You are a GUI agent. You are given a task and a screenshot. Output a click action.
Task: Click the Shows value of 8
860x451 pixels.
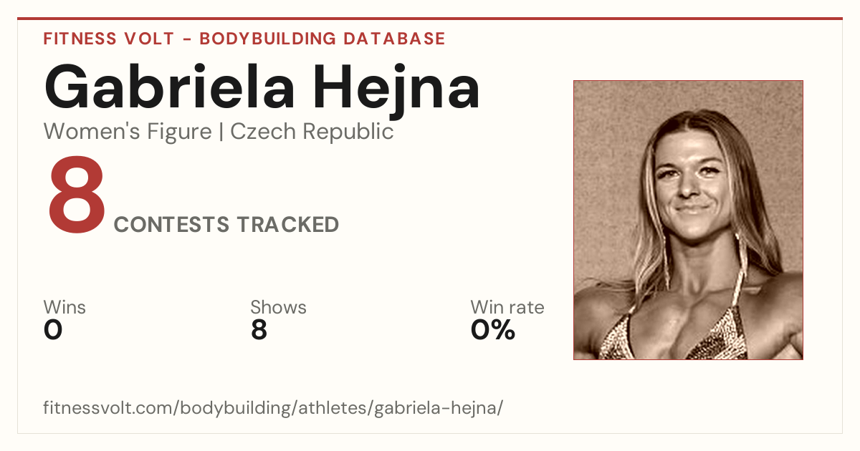pyautogui.click(x=259, y=330)
